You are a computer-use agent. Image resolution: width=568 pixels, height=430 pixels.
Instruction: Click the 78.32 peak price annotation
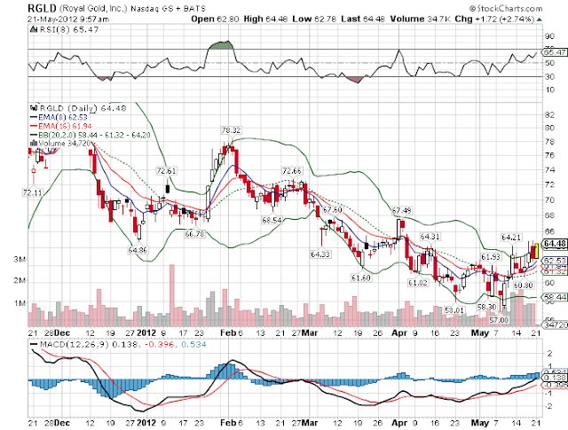tap(231, 130)
